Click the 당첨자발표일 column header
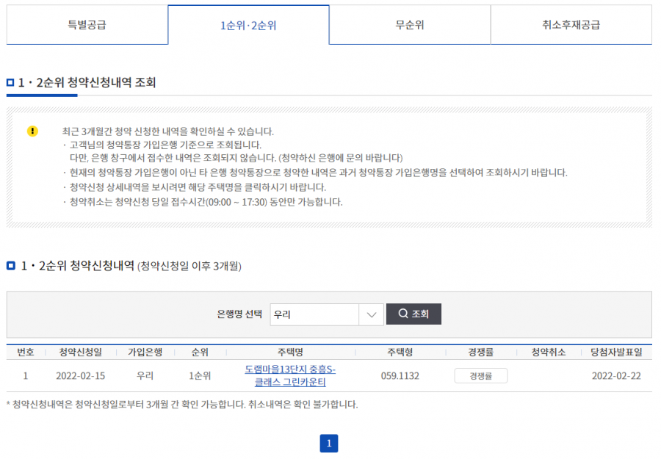Screen dimensions: 661x459 [x=616, y=353]
